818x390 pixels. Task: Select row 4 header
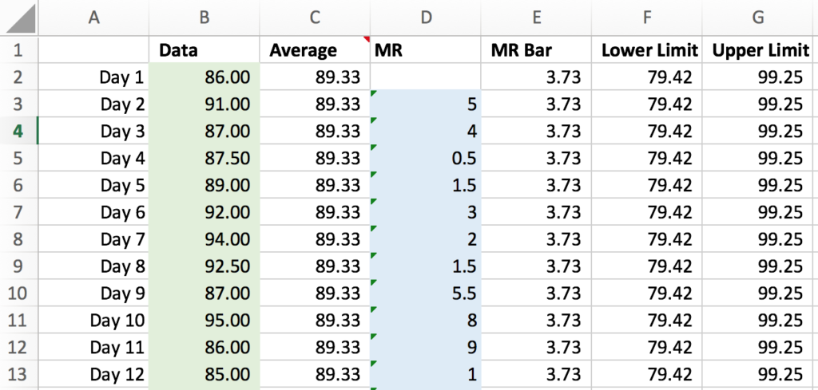tap(19, 132)
